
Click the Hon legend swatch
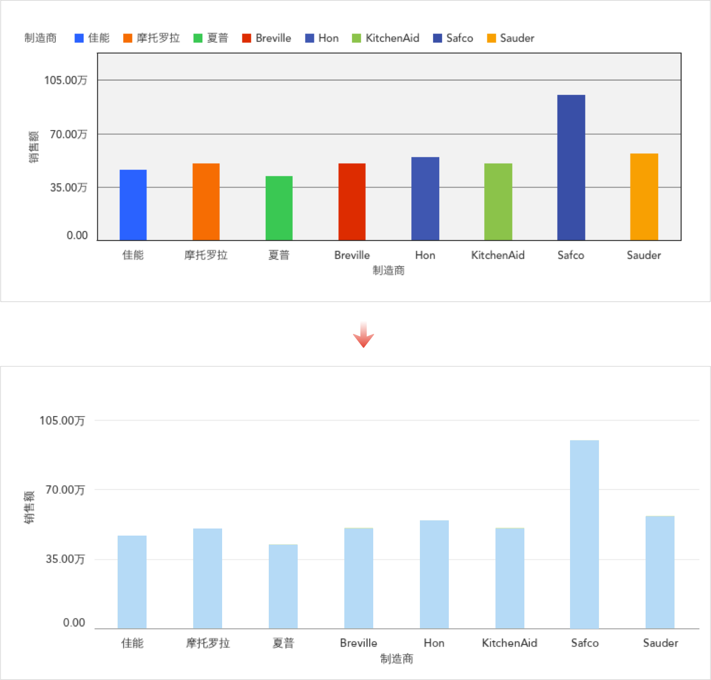(310, 38)
